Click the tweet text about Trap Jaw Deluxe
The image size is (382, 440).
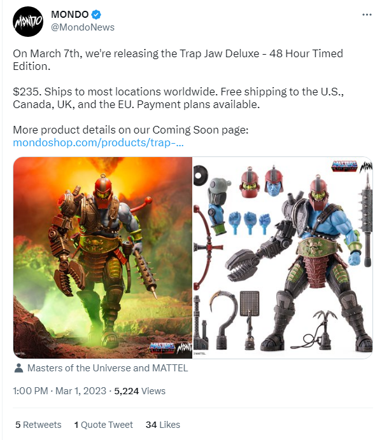[178, 98]
